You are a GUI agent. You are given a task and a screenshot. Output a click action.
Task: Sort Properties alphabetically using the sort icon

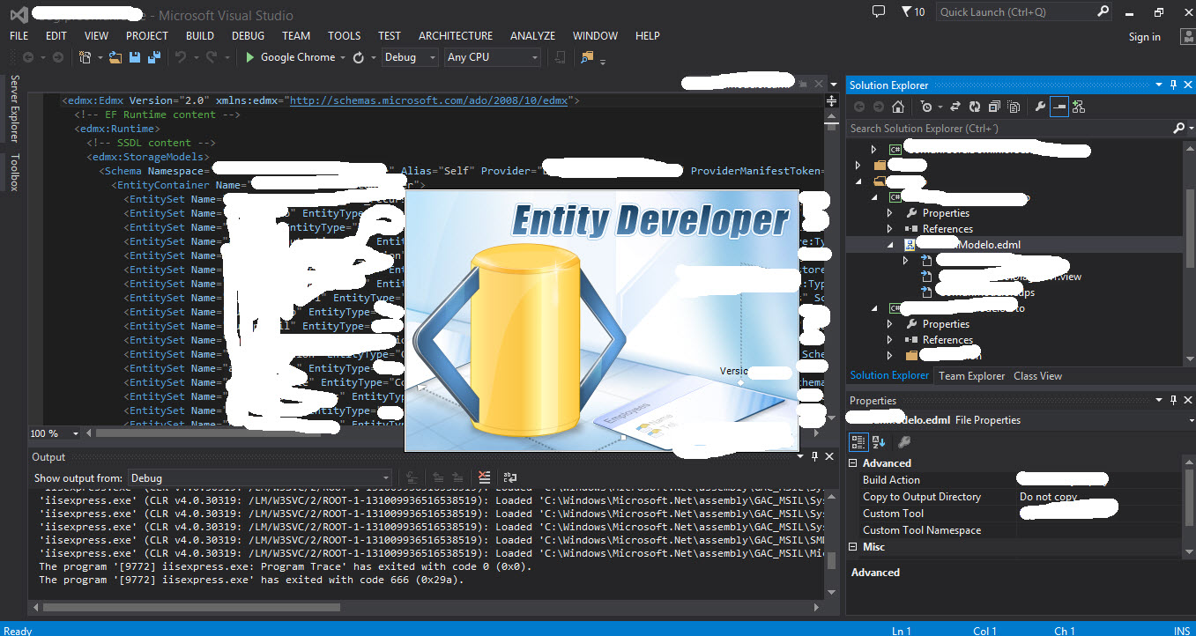pos(879,441)
